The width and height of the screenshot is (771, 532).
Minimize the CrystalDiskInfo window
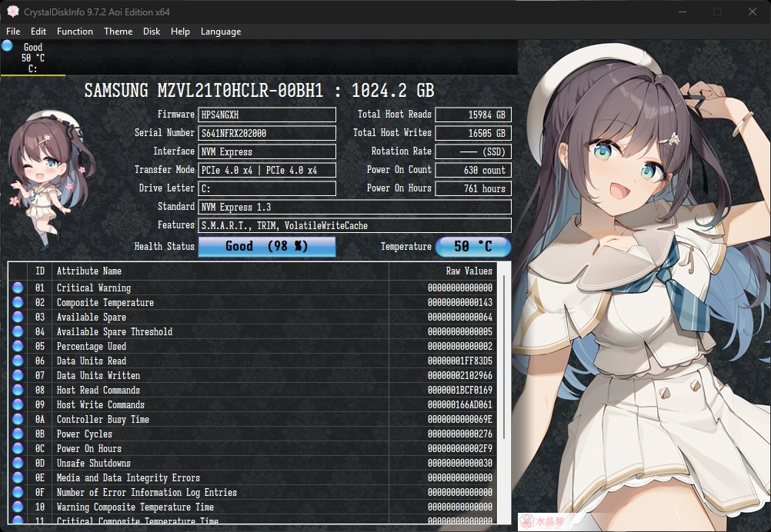pyautogui.click(x=683, y=12)
